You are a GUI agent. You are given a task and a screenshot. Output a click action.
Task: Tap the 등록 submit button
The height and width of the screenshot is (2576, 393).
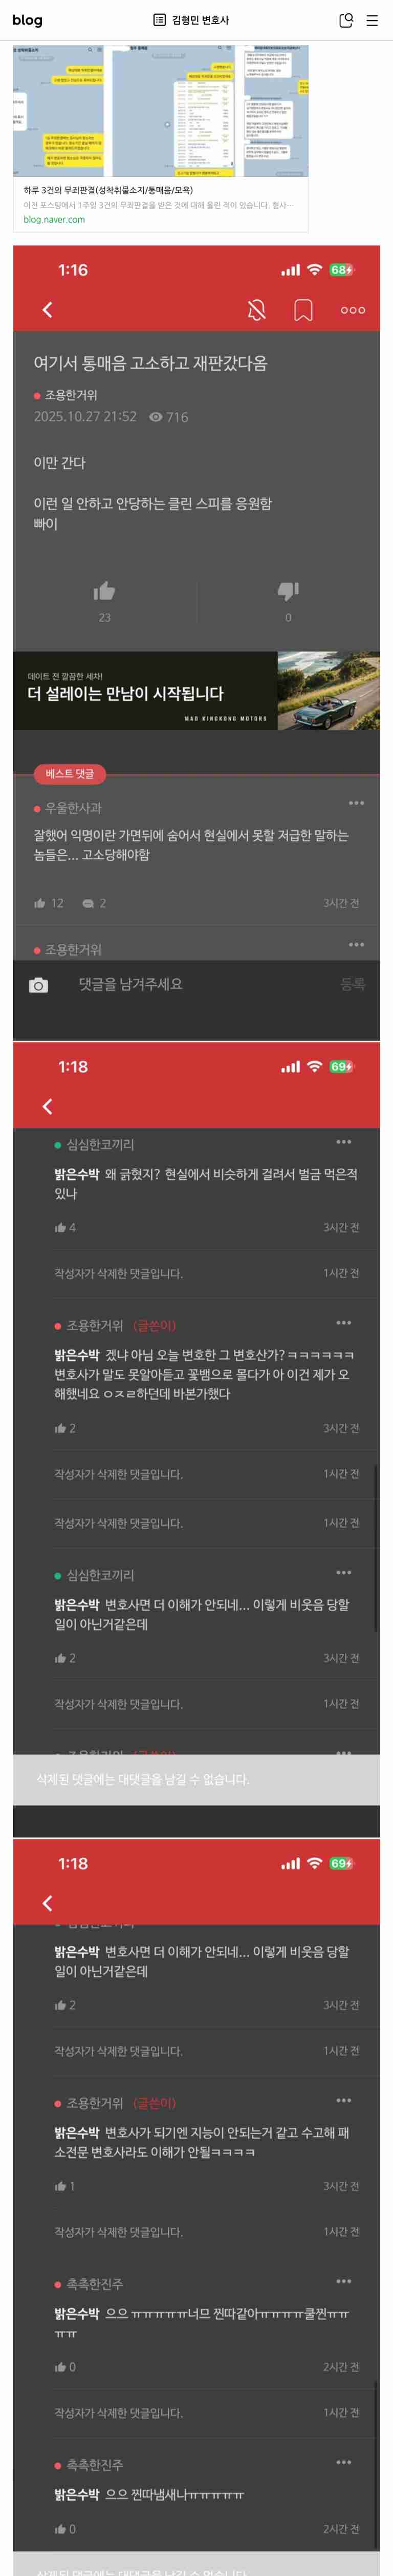(x=353, y=984)
